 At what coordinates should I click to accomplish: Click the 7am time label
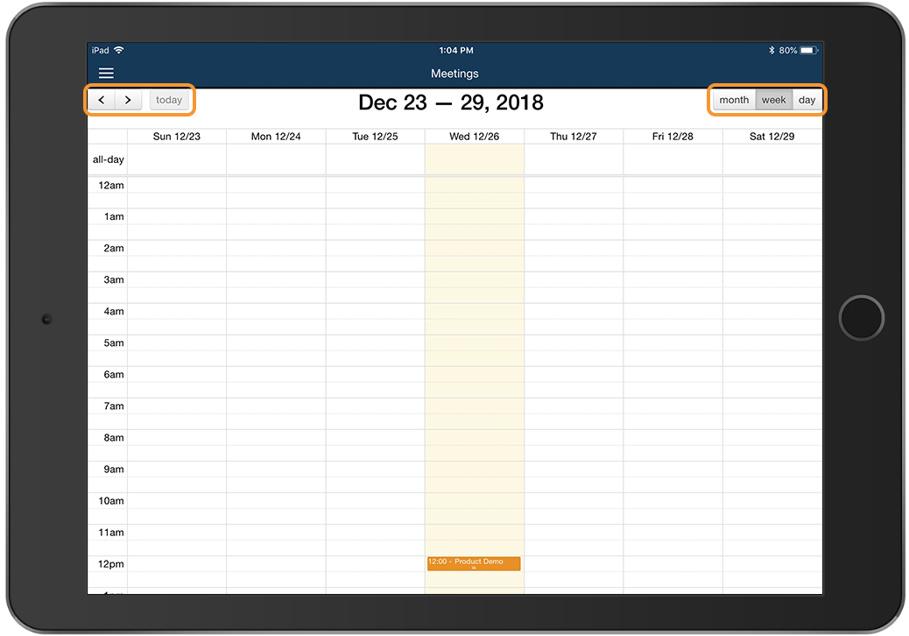point(114,406)
